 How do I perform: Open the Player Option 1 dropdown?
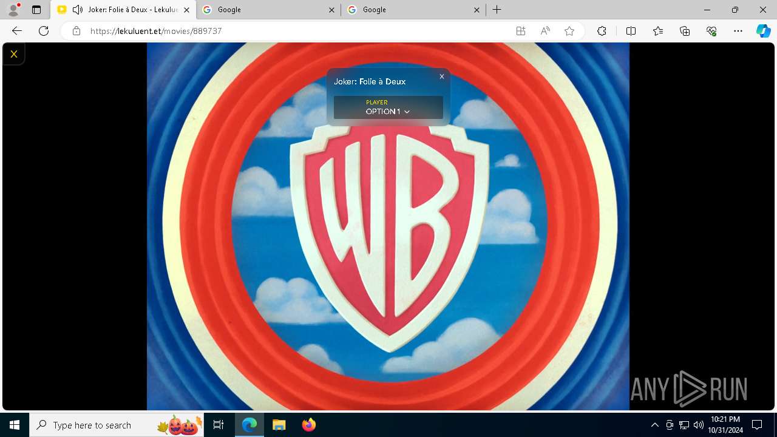click(388, 107)
